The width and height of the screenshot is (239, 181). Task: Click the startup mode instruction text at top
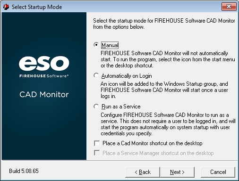(x=164, y=24)
